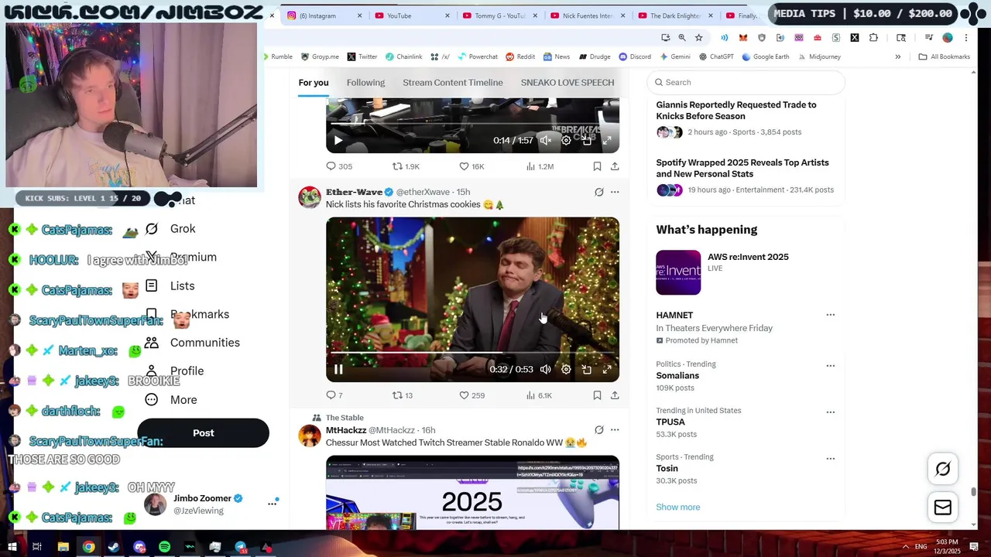Like the Ether-Wave post with 259 likes
The image size is (991, 557).
471,395
